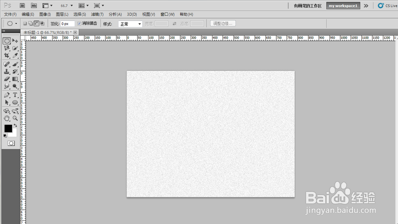Open the 图像(I) menu

(x=45, y=14)
